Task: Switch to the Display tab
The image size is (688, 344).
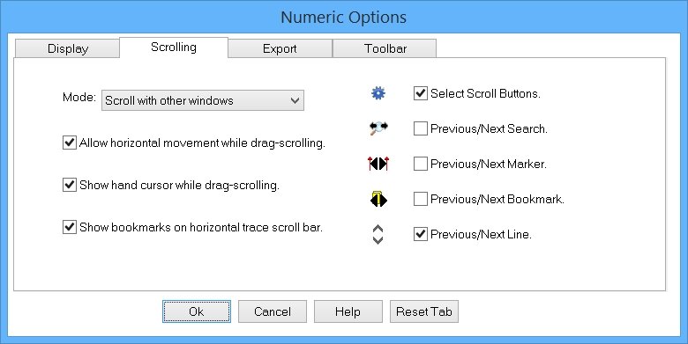Action: [68, 48]
